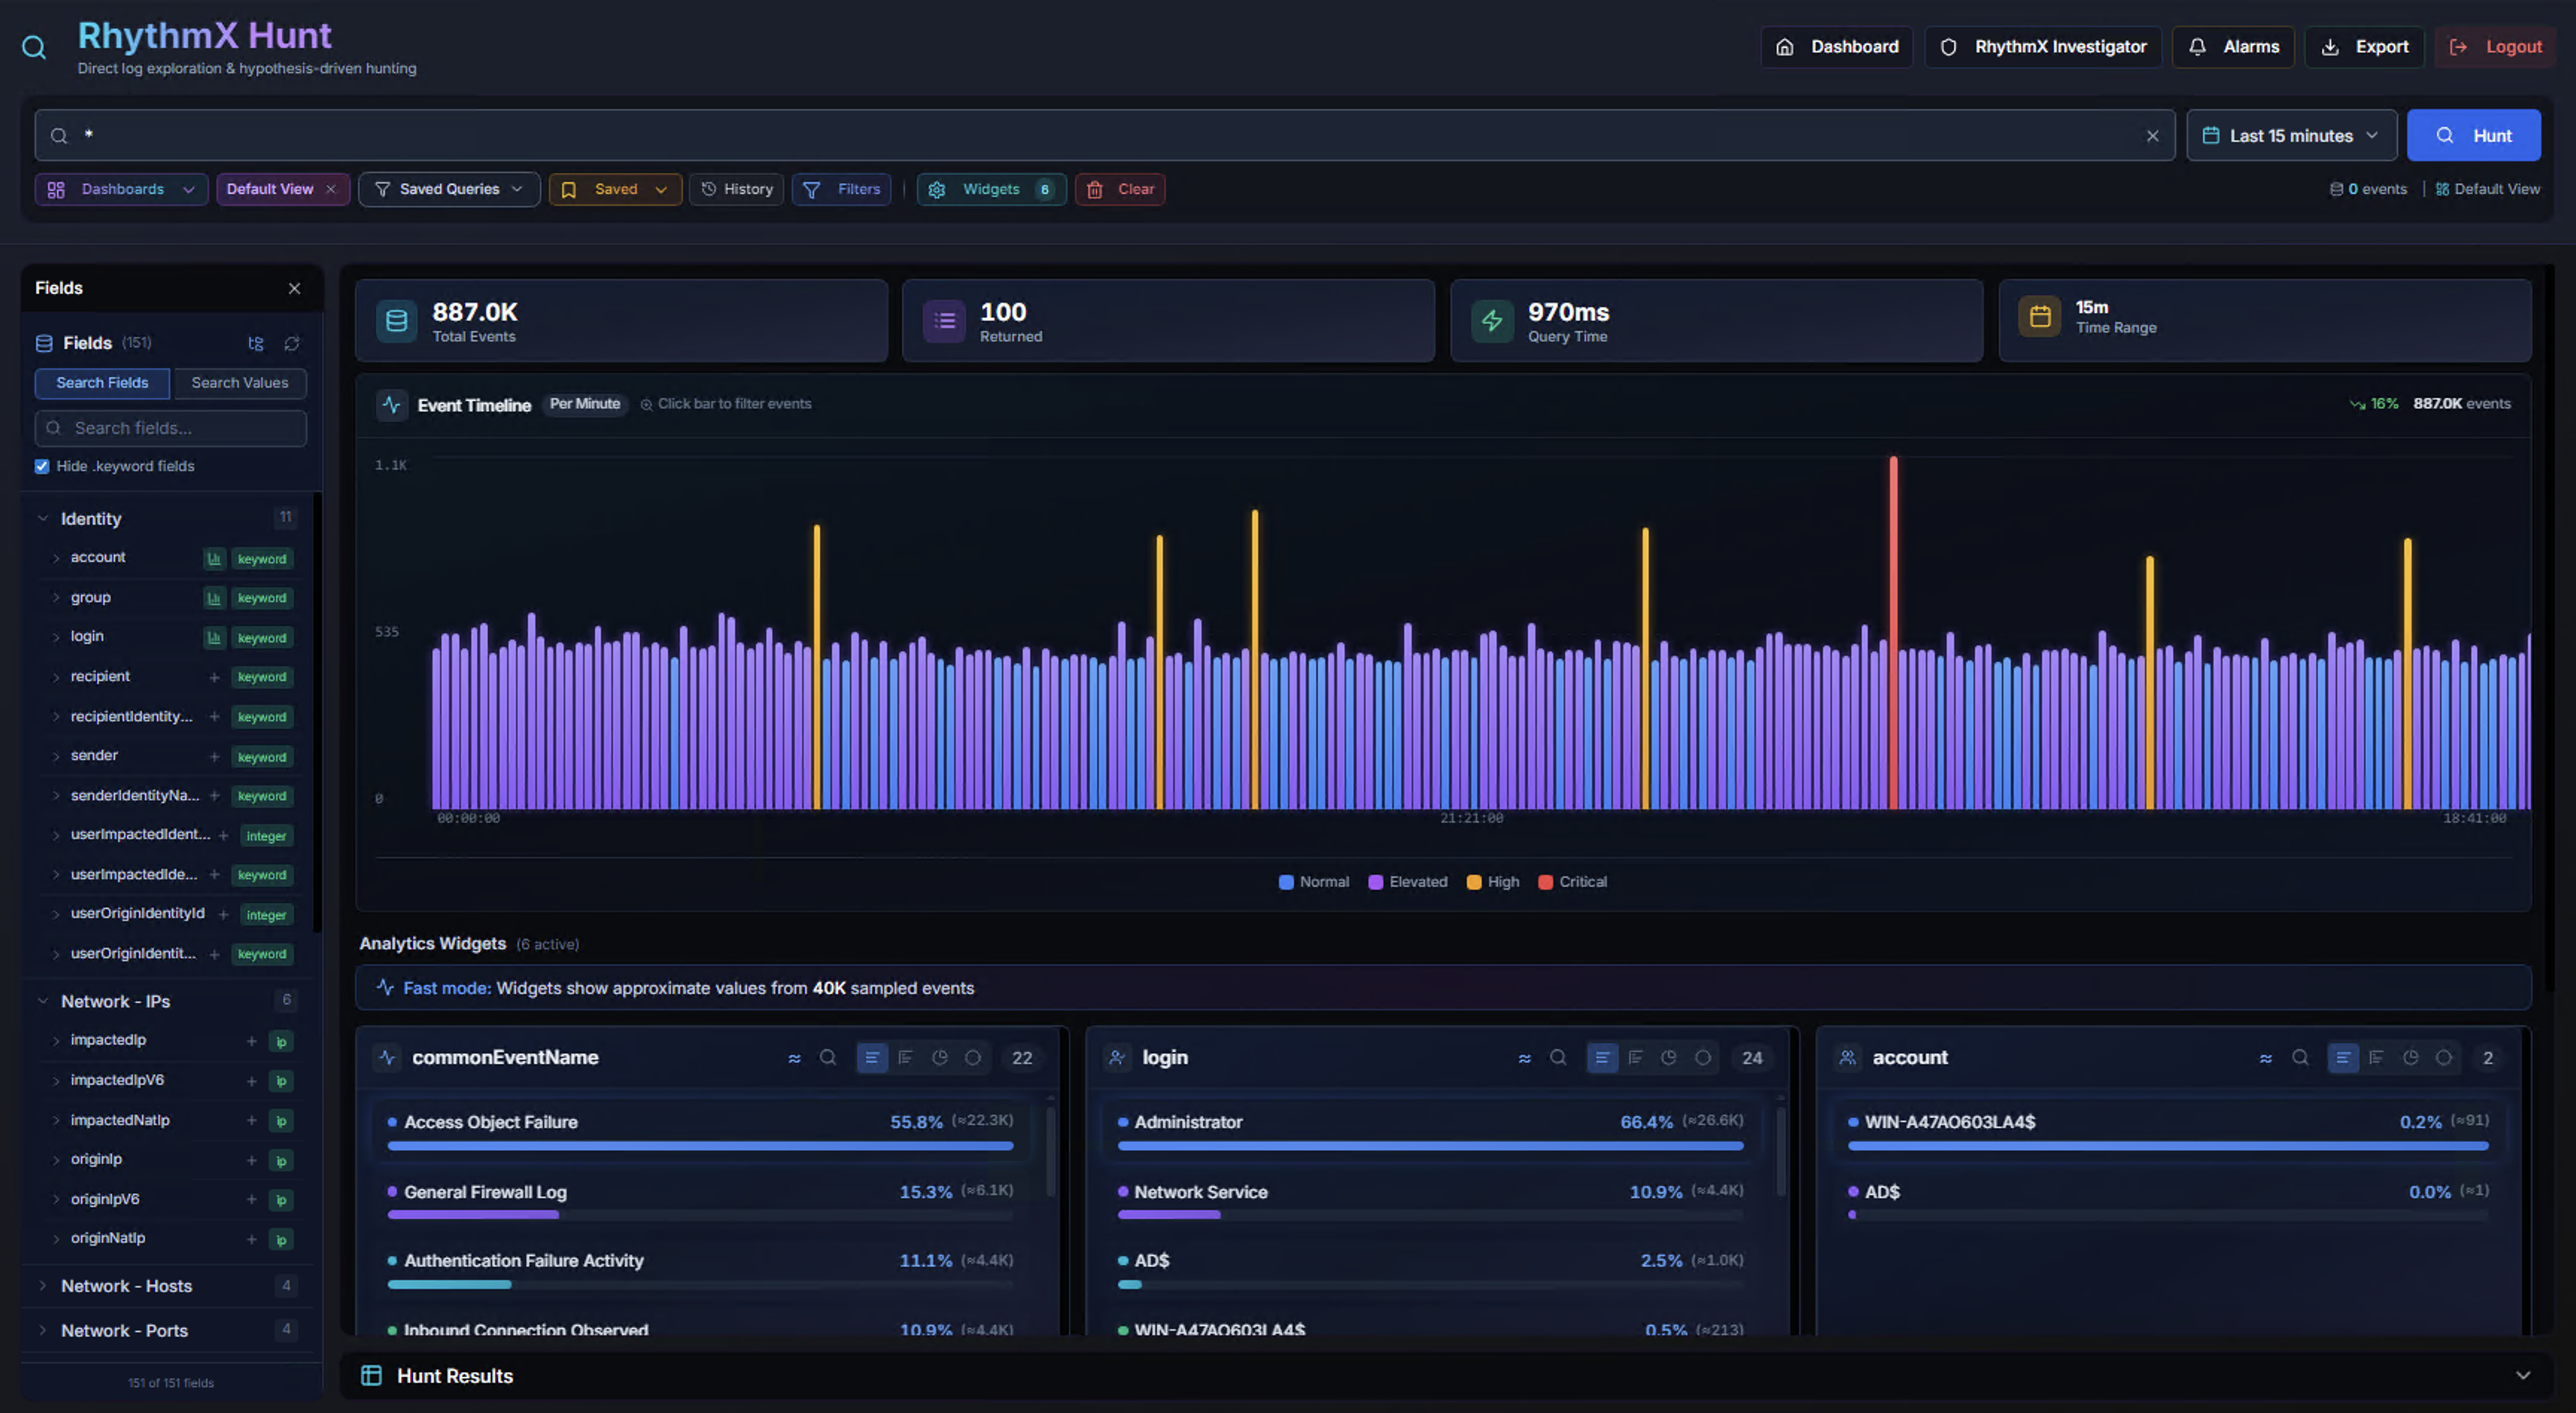Switch to the Search Values tab
This screenshot has width=2576, height=1413.
tap(239, 383)
